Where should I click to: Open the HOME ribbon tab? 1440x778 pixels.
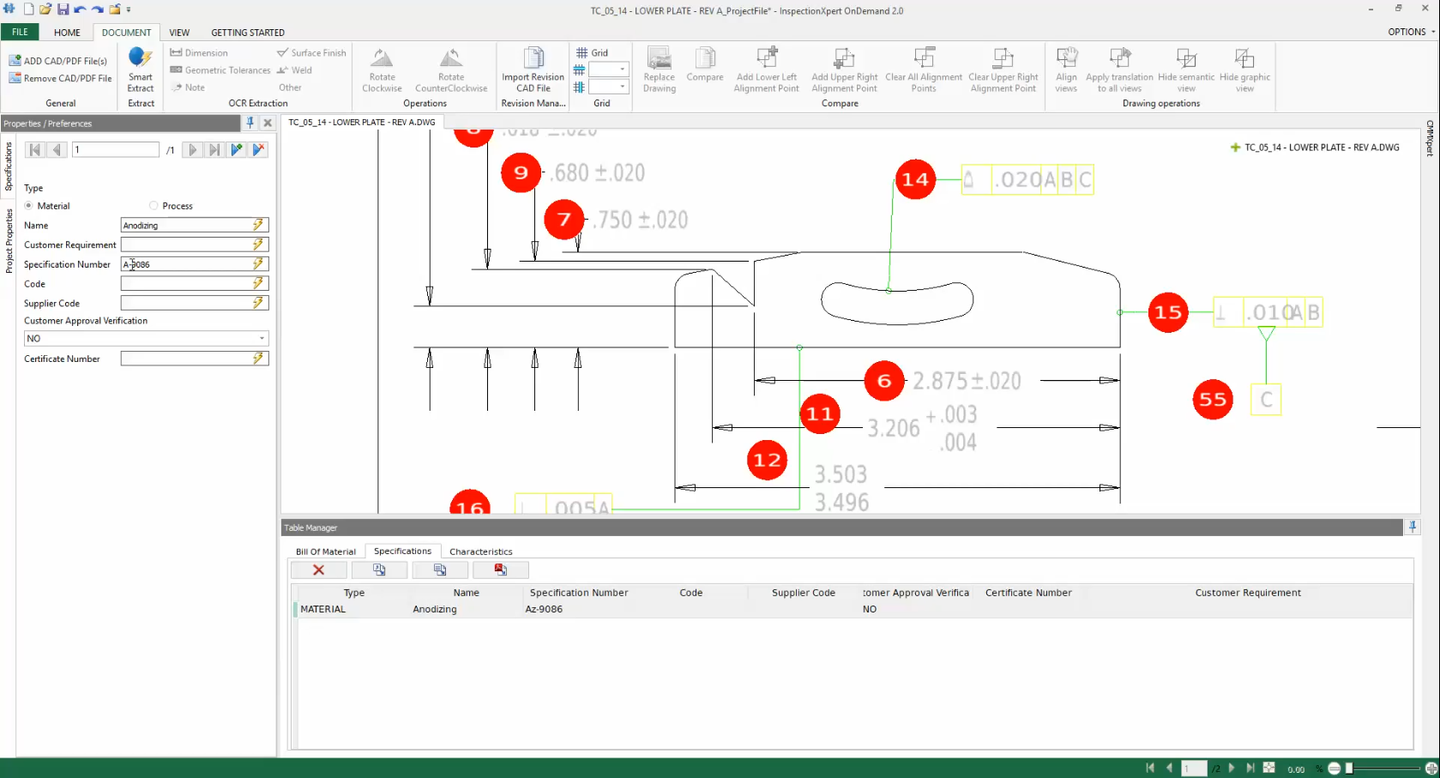coord(67,33)
